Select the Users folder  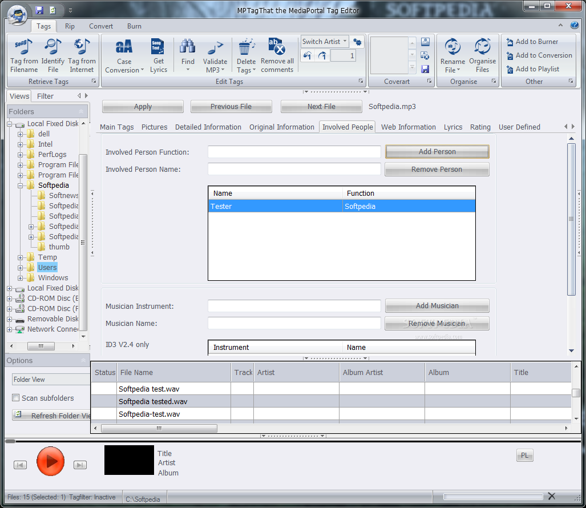click(47, 268)
